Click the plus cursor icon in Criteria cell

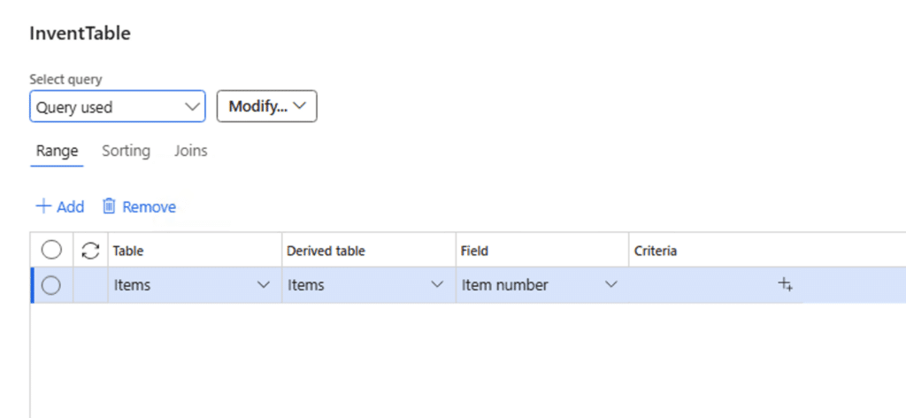coord(785,284)
